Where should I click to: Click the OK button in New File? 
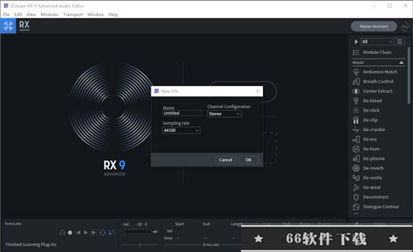[x=248, y=160]
